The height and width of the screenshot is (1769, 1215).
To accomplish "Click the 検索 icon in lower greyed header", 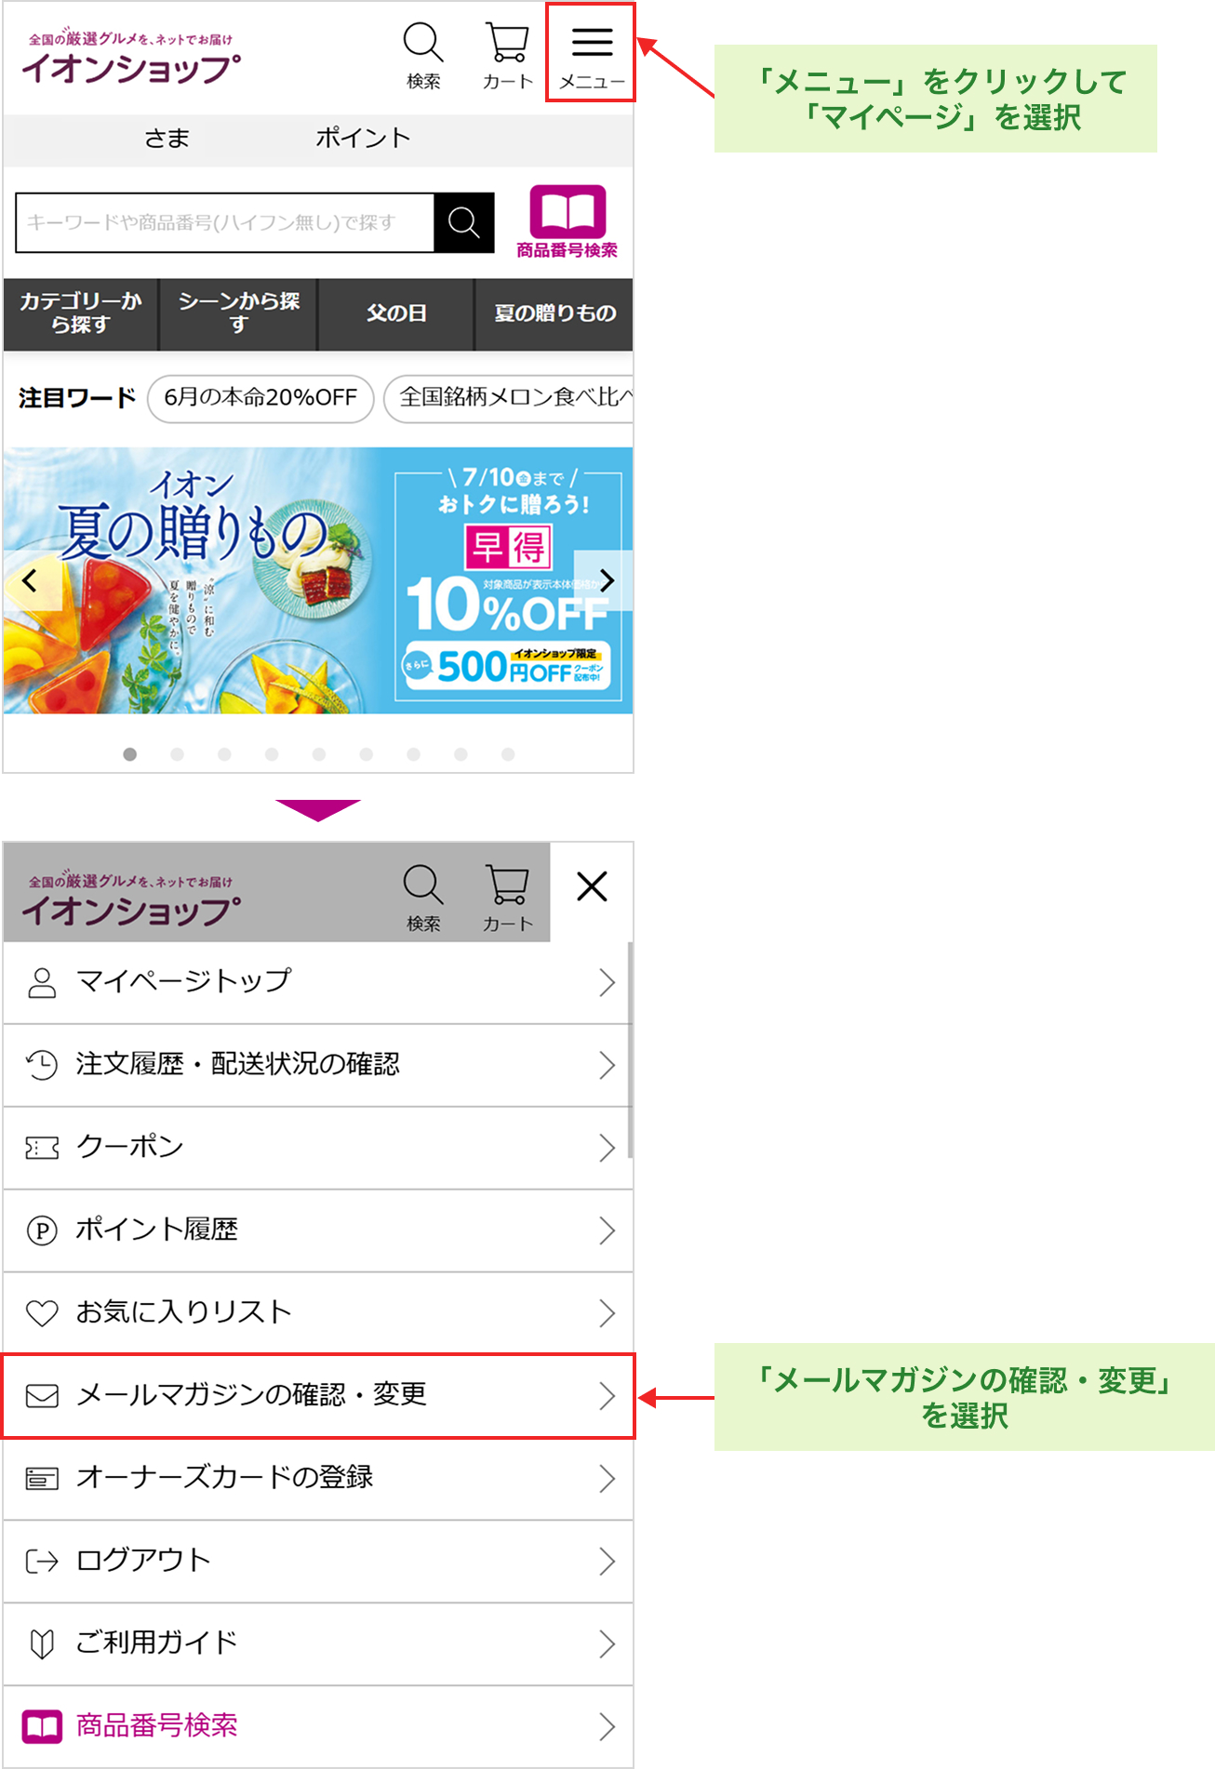I will [x=423, y=898].
